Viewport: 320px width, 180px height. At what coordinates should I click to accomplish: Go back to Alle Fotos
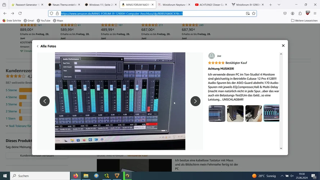pyautogui.click(x=46, y=46)
